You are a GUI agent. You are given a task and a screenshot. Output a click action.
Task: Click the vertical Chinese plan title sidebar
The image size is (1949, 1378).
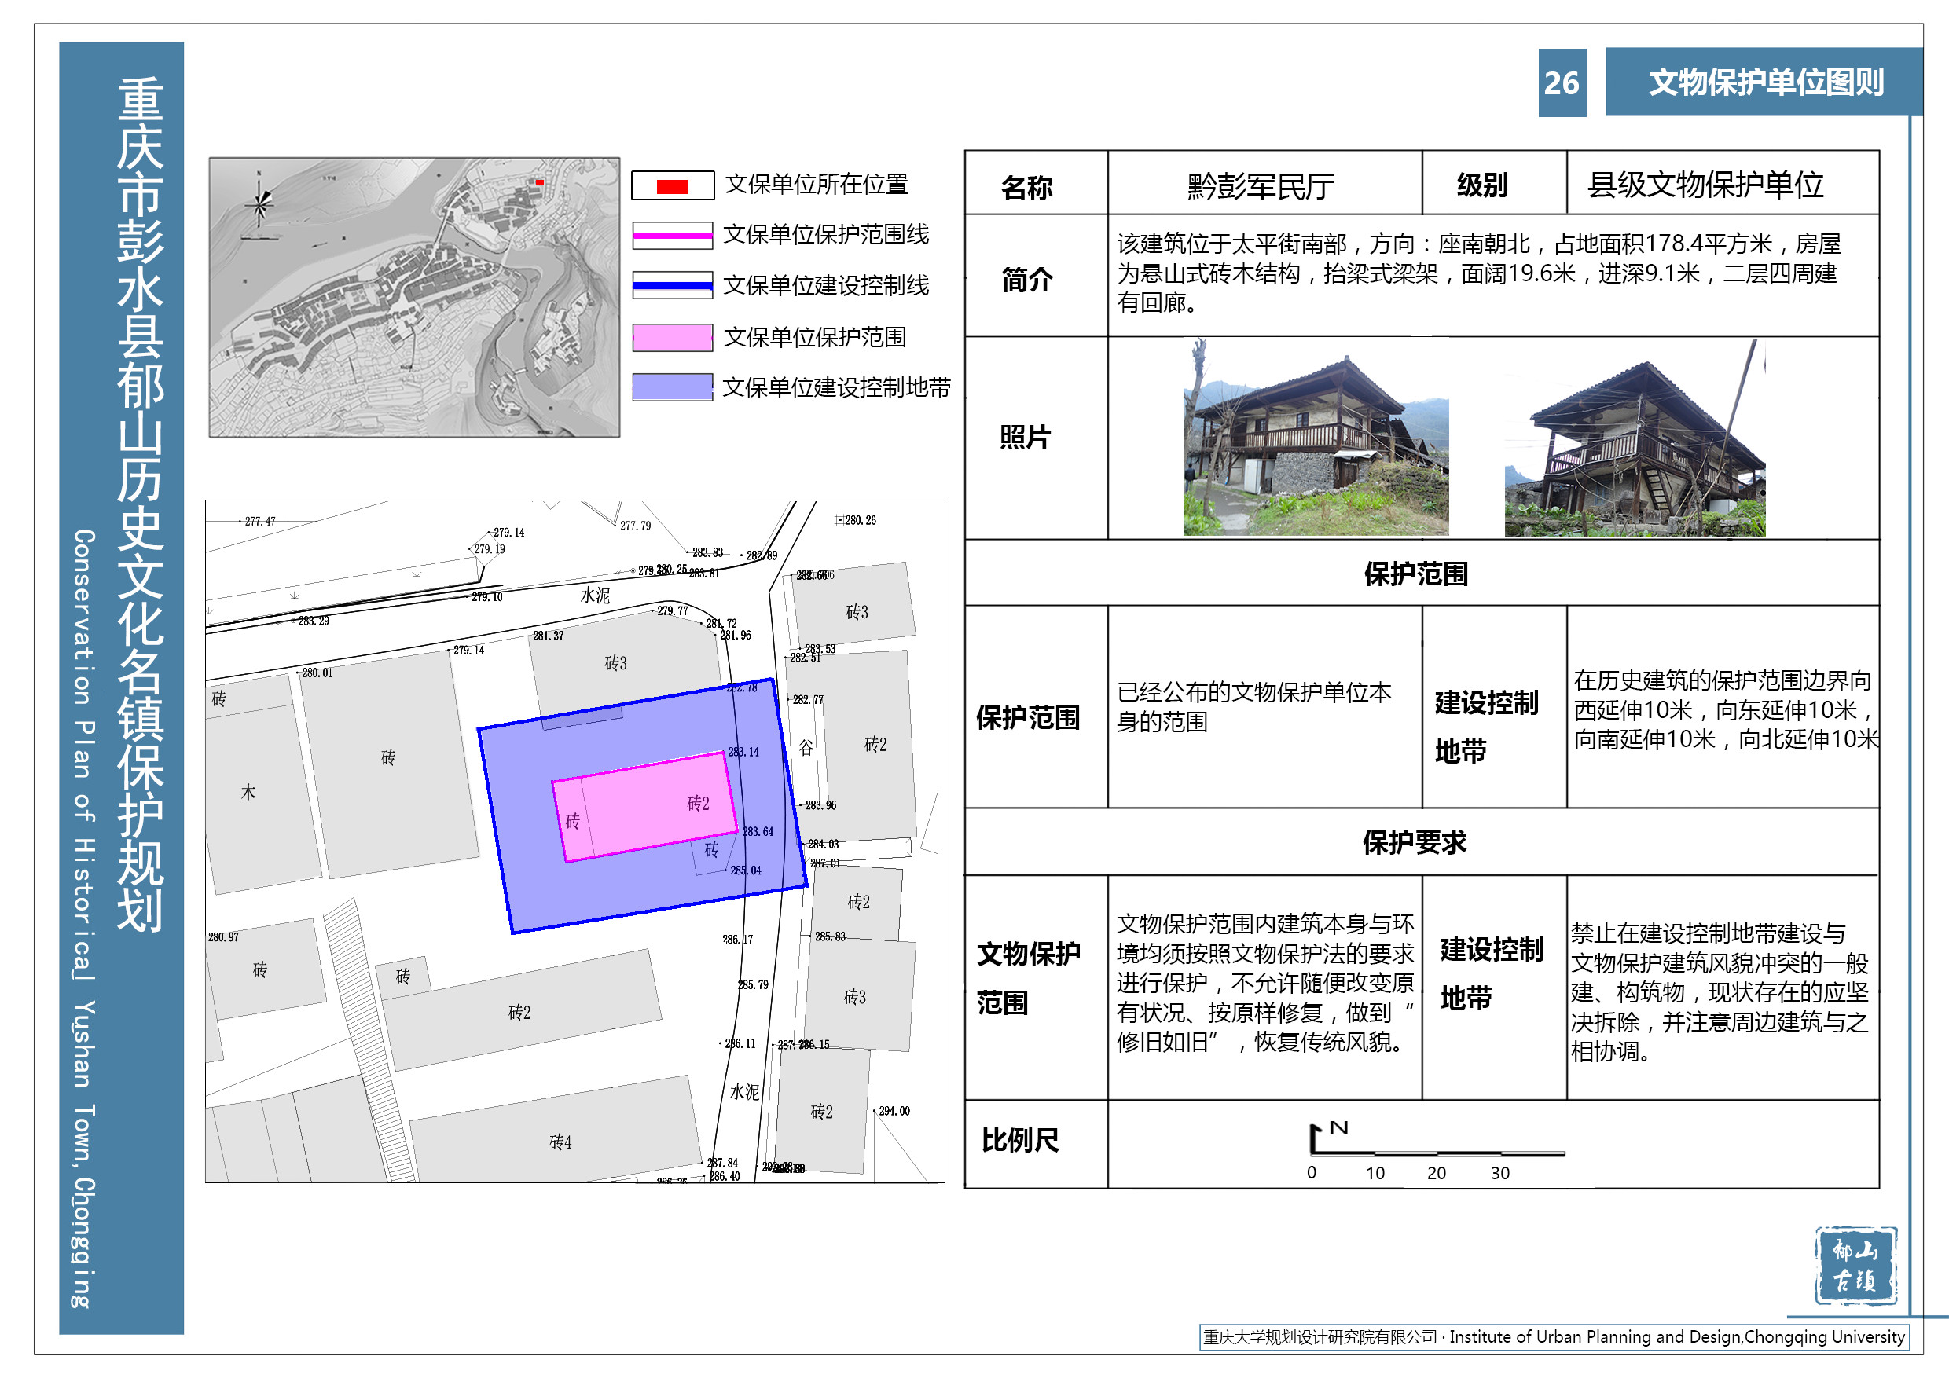pos(140,505)
